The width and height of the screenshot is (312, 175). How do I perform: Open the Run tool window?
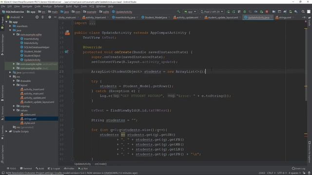pos(83,169)
